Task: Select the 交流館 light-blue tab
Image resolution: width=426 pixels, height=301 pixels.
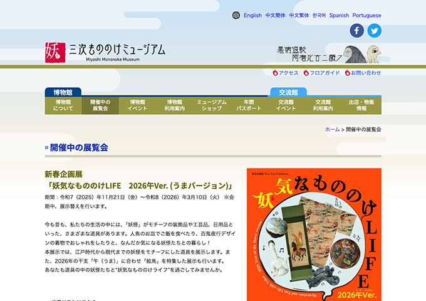Action: [x=289, y=92]
